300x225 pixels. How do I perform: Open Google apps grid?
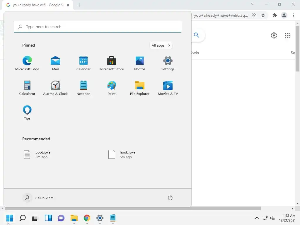287,35
